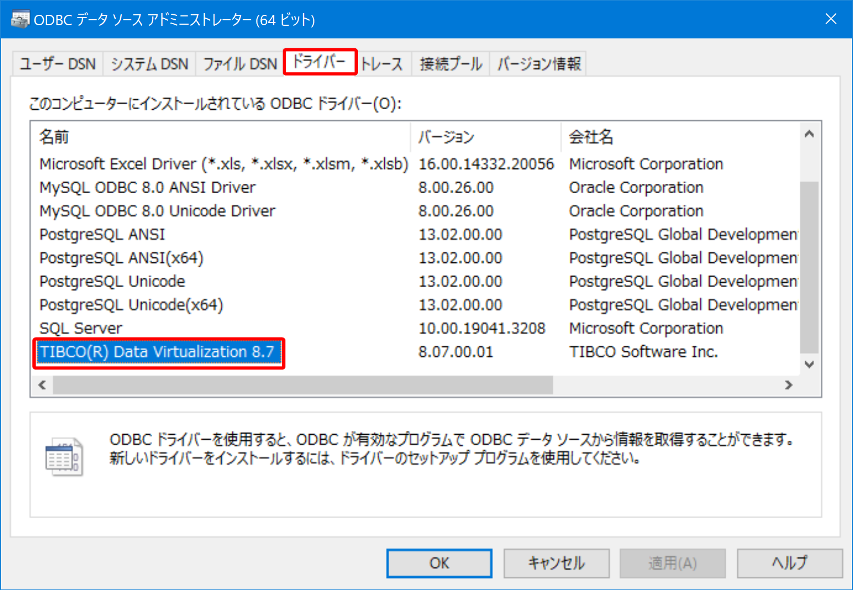Open the トレース tab
853x590 pixels.
[382, 64]
